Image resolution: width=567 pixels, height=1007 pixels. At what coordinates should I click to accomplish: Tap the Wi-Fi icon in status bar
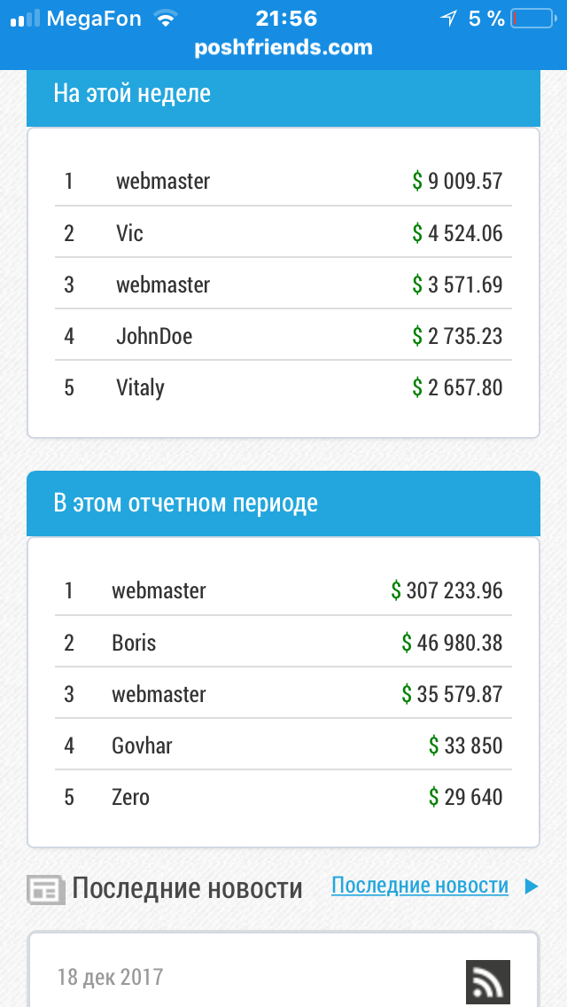tap(166, 19)
